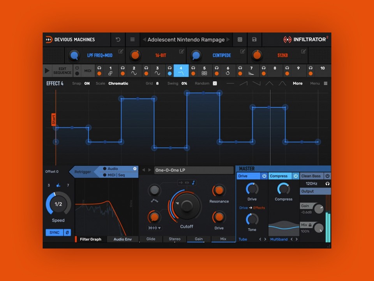374x281 pixels.
Task: Click the SYNC button
Action: point(55,233)
